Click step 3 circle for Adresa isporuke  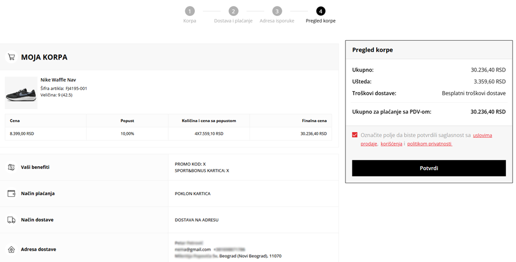277,11
